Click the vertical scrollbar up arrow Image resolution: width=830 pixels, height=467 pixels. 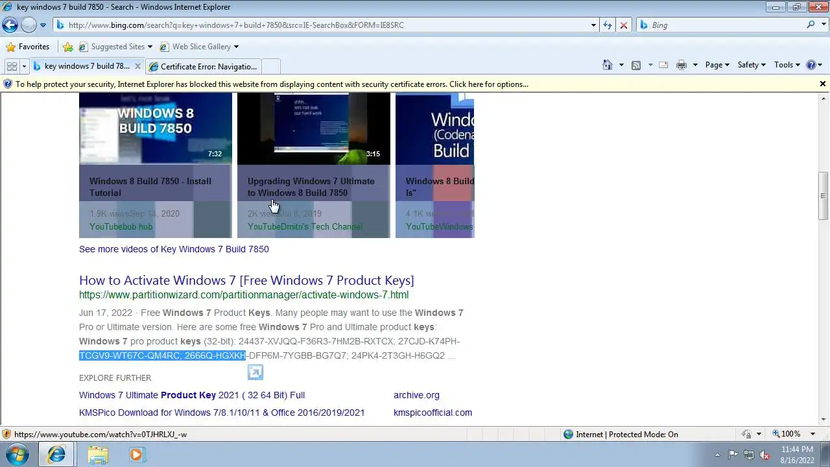(x=824, y=98)
